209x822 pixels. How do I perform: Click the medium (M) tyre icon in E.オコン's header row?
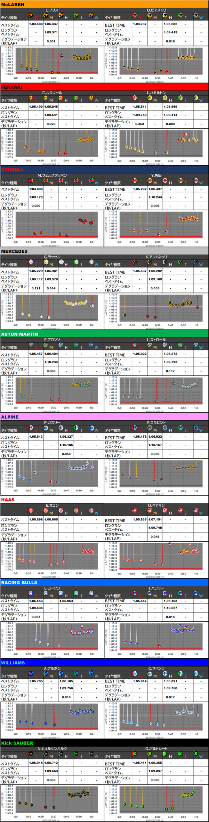[46, 511]
